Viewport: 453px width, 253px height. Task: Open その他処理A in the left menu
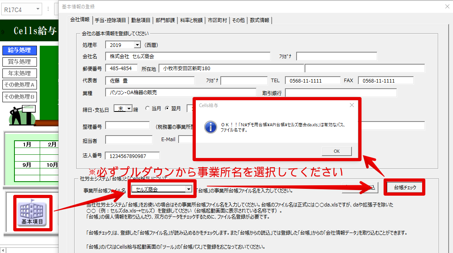(20, 85)
